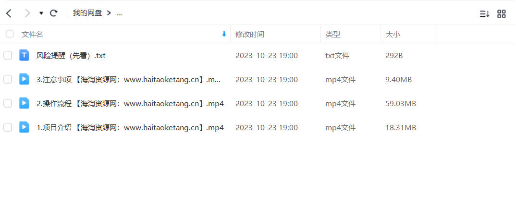Click the modified date of 风险提醒 file

267,56
